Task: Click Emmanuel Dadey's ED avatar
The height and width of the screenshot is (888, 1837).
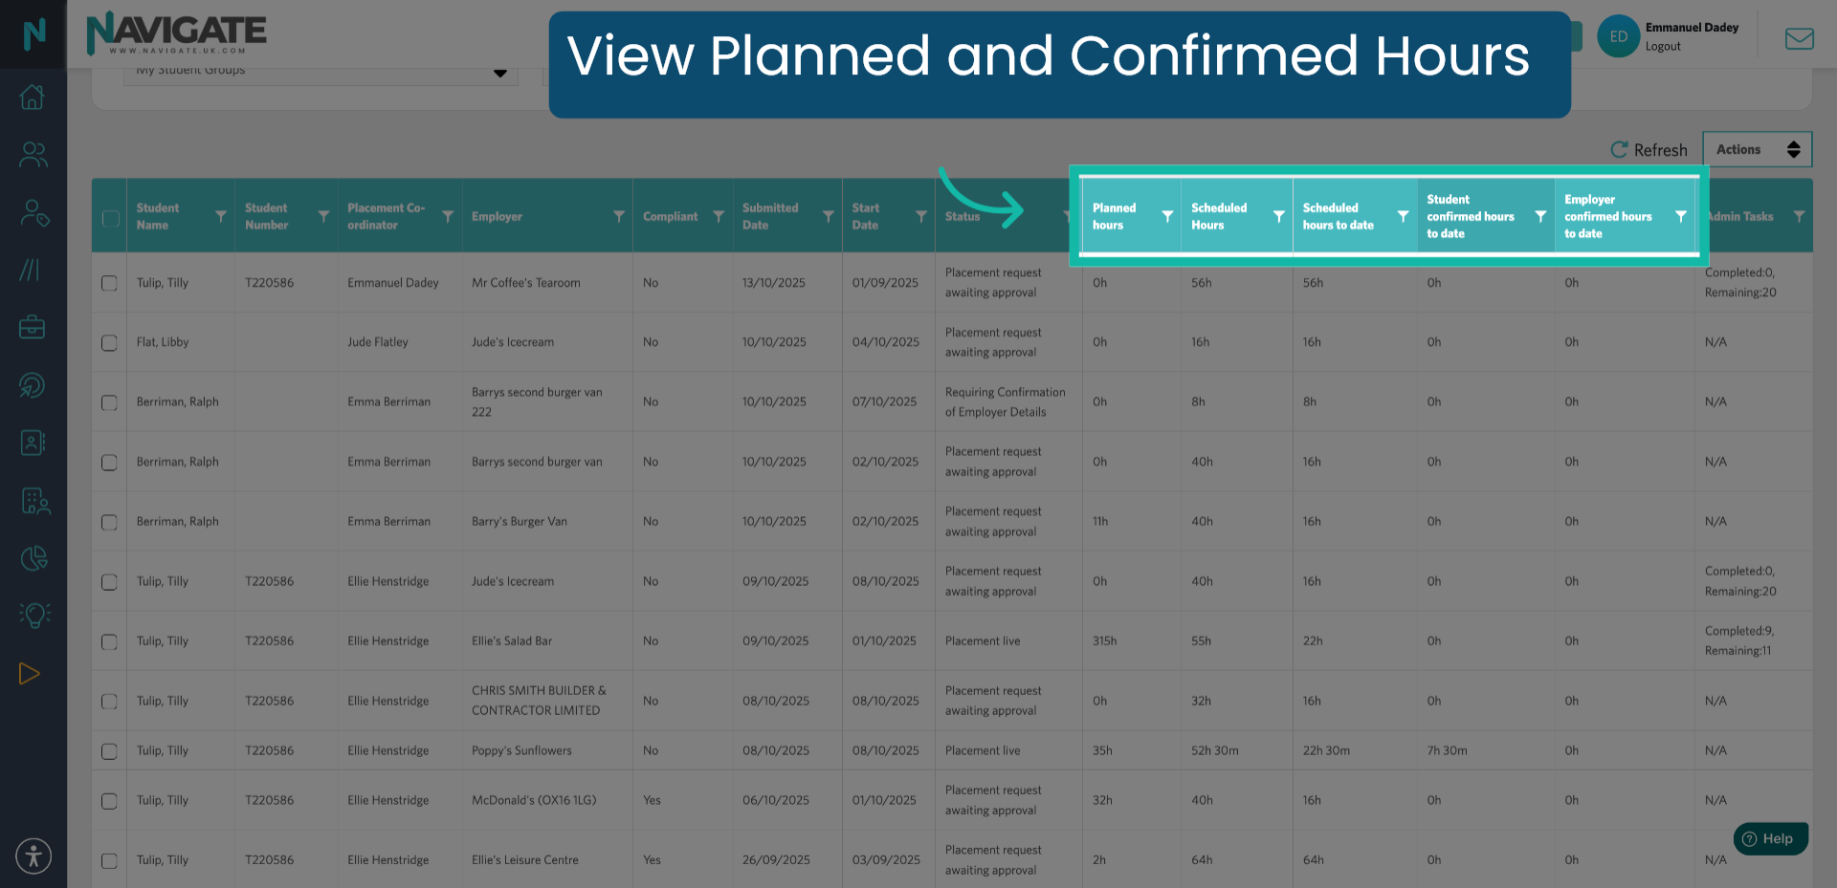Action: (1618, 35)
